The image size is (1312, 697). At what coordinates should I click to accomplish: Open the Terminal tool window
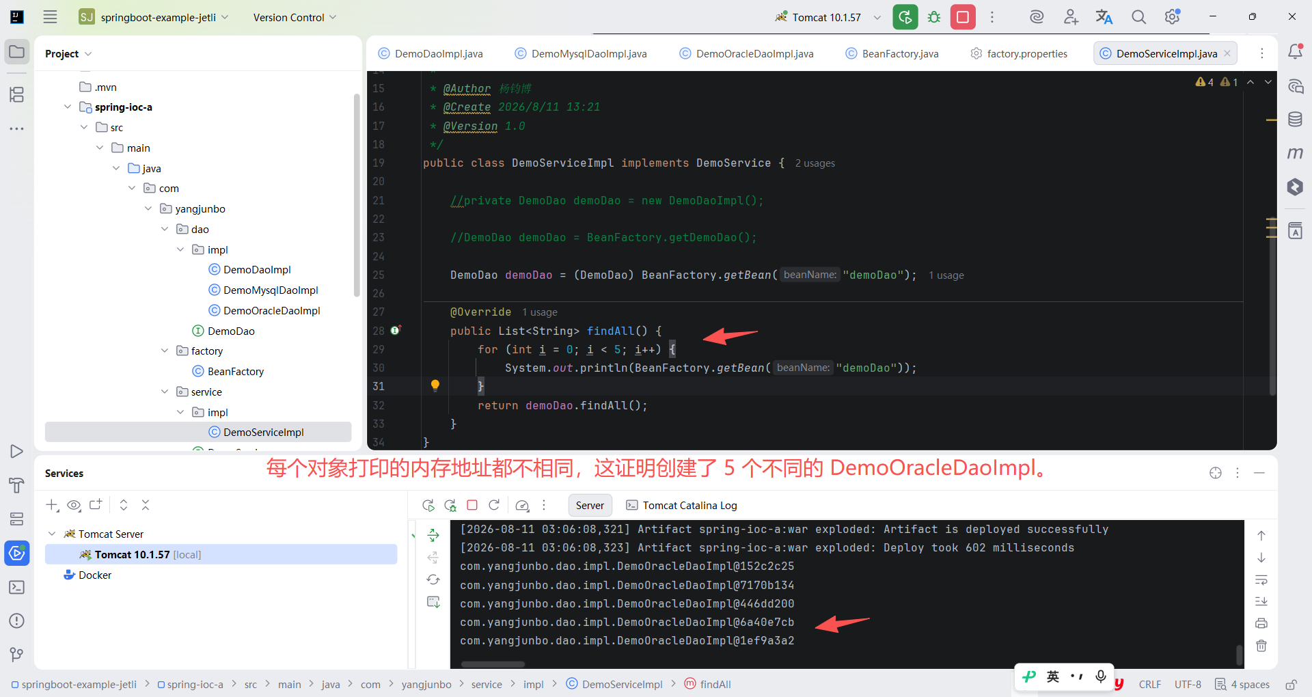17,587
